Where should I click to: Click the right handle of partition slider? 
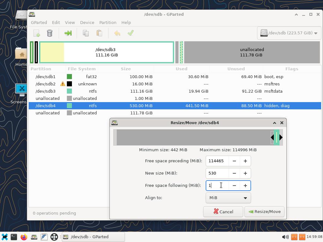click(281, 137)
